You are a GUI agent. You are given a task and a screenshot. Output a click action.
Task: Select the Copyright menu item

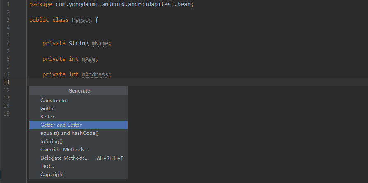pos(78,174)
